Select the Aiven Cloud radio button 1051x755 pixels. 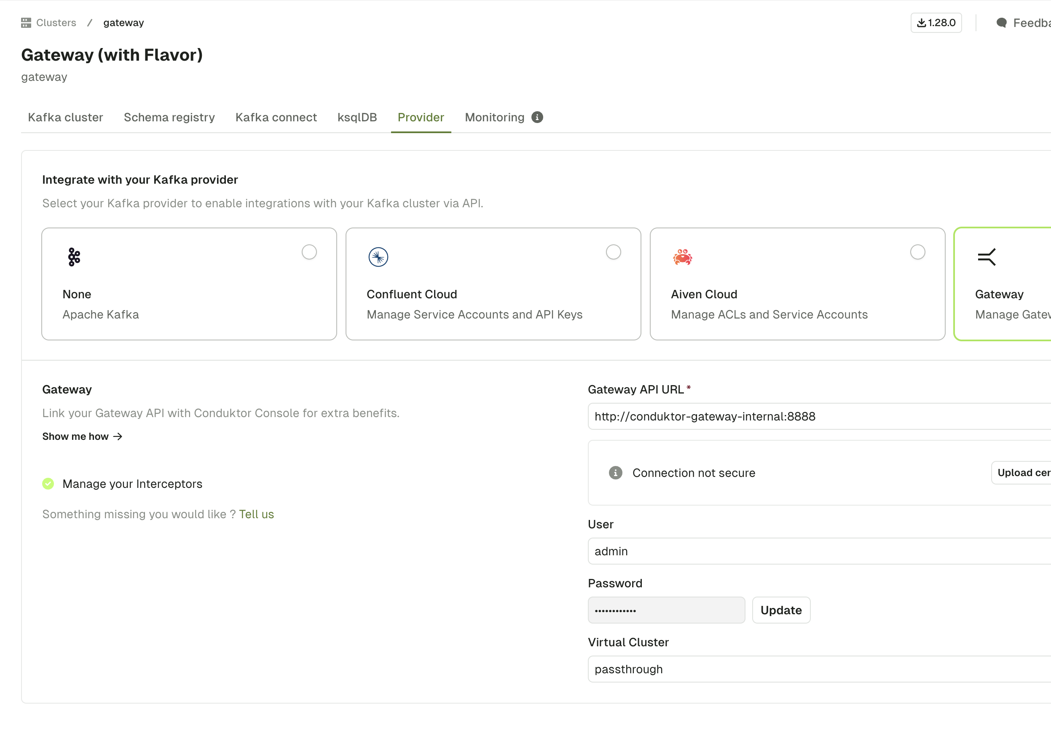pos(917,252)
